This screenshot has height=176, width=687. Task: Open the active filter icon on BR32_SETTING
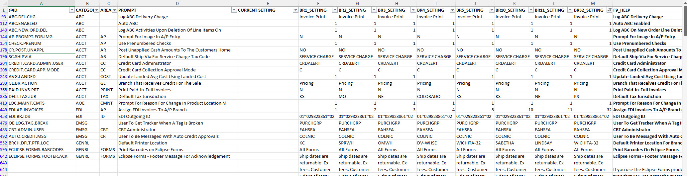click(609, 10)
